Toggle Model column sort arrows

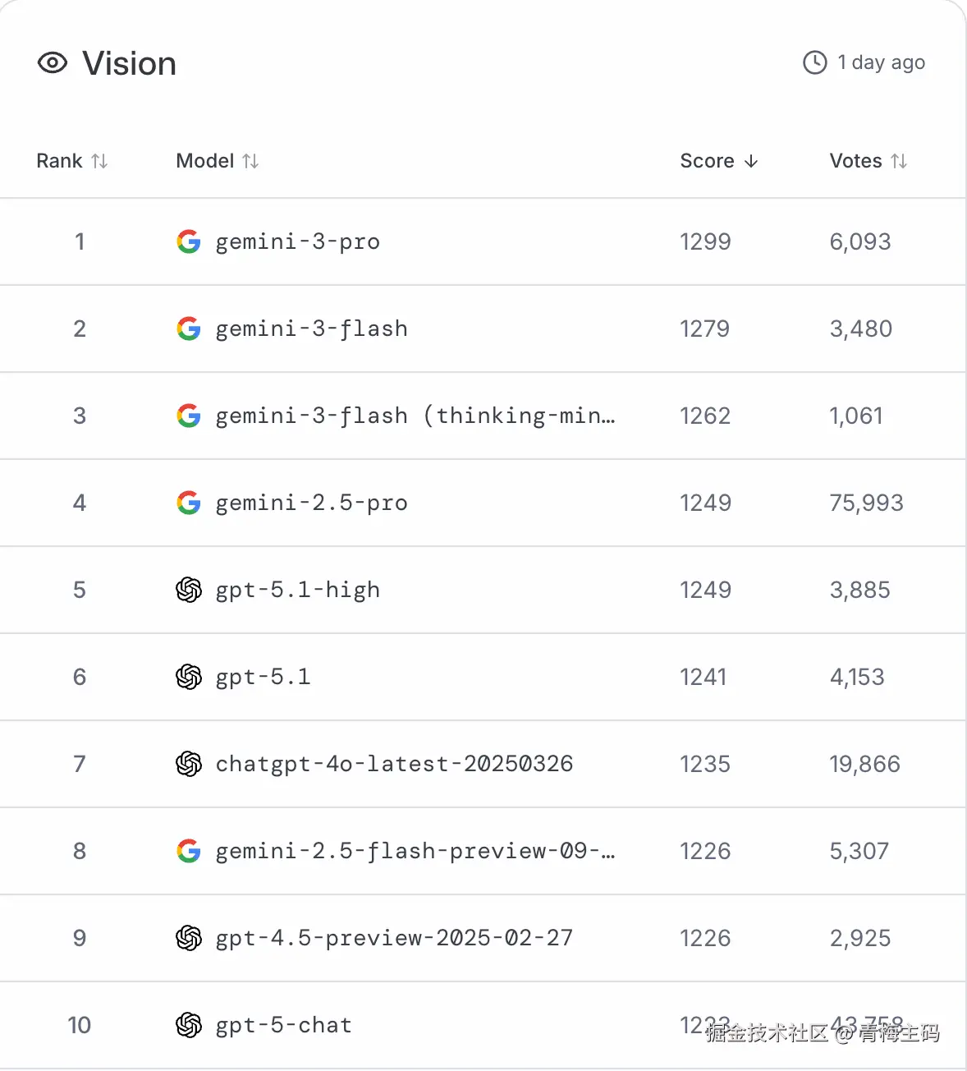tap(250, 161)
